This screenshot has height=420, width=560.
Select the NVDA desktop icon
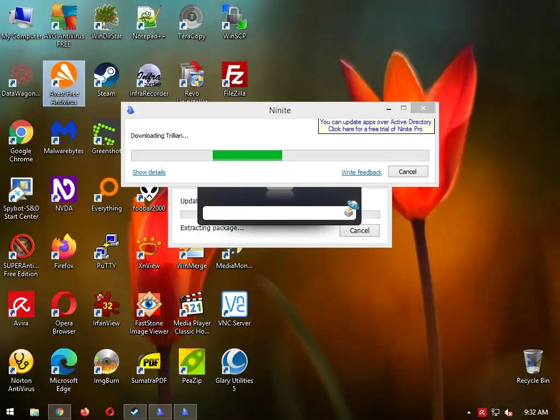click(x=63, y=194)
